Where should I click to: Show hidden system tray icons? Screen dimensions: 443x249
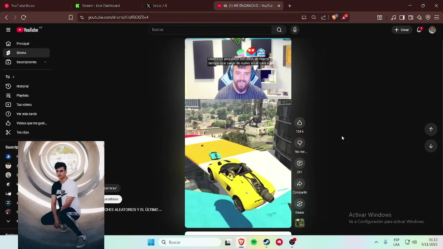pyautogui.click(x=376, y=242)
